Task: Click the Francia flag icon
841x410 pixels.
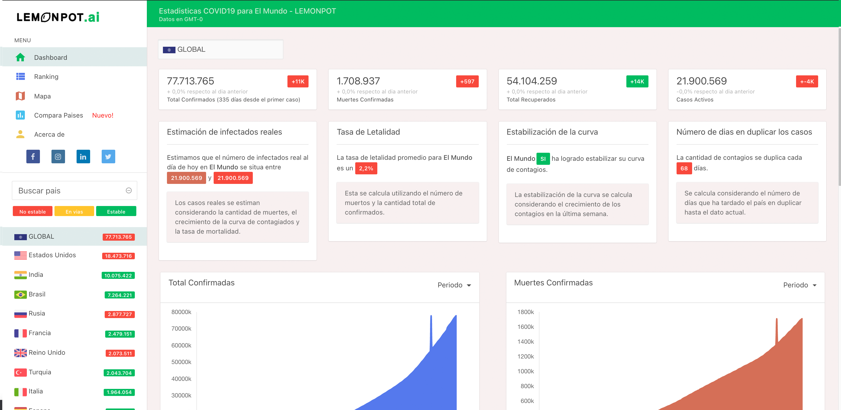Action: 21,333
